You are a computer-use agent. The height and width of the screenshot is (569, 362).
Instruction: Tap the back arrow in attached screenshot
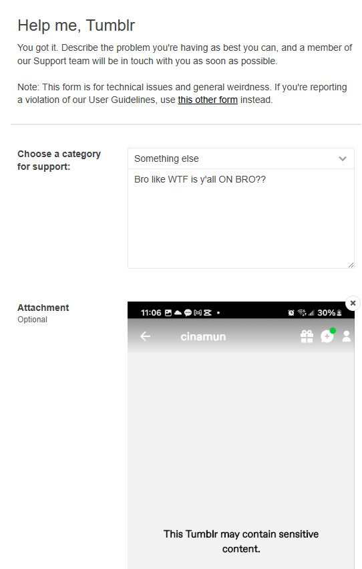[146, 336]
